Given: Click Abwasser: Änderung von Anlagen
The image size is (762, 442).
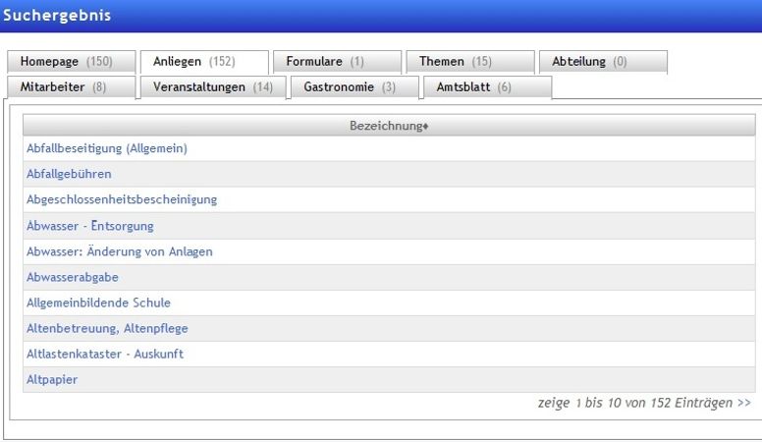Looking at the screenshot, I should pos(120,251).
